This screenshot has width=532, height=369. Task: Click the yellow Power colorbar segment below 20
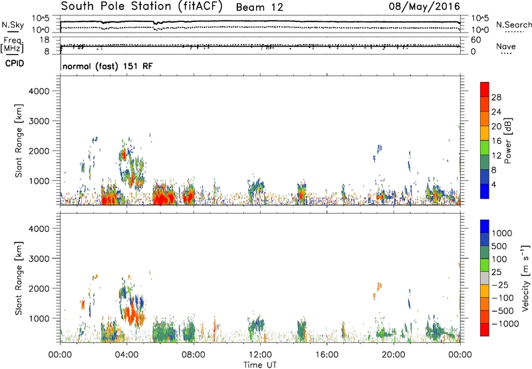tap(485, 133)
